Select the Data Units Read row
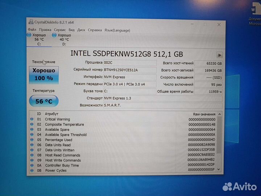The image size is (261, 196). (x=123, y=145)
